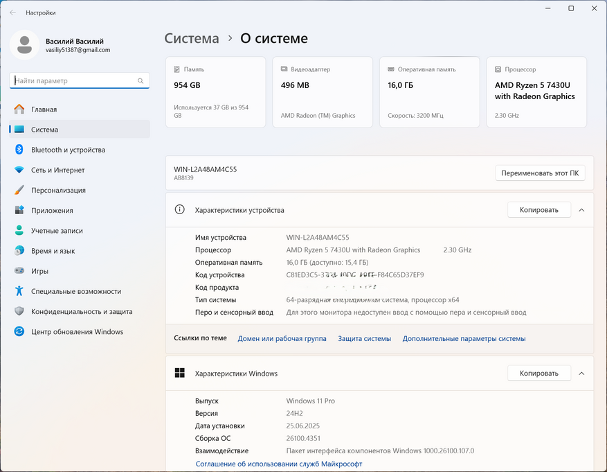Collapse Характеристики устройства section
This screenshot has height=472, width=607.
581,210
